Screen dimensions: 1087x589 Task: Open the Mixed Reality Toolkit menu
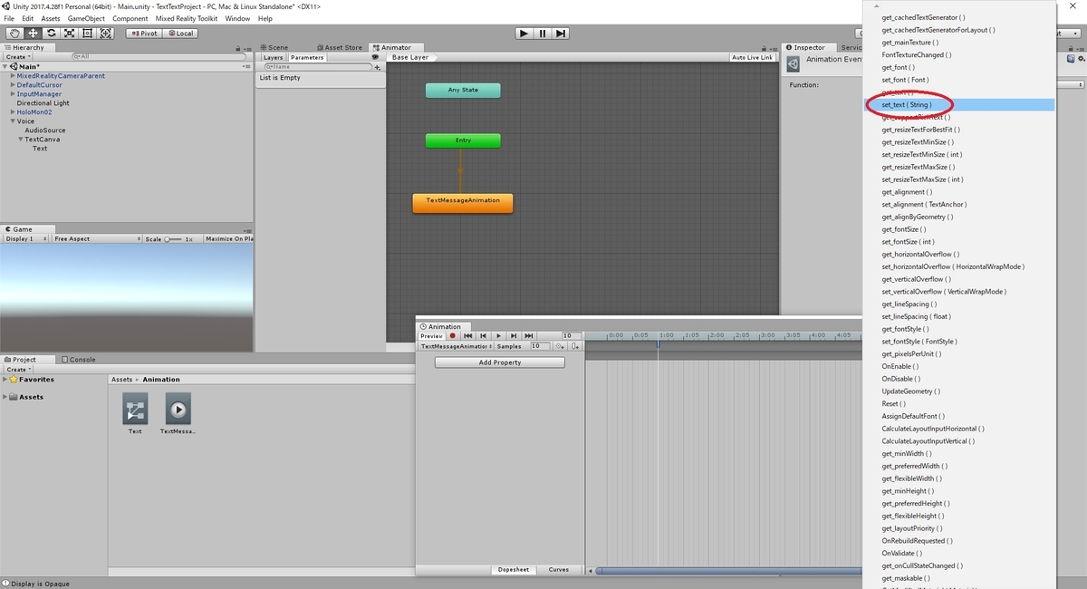pyautogui.click(x=187, y=18)
